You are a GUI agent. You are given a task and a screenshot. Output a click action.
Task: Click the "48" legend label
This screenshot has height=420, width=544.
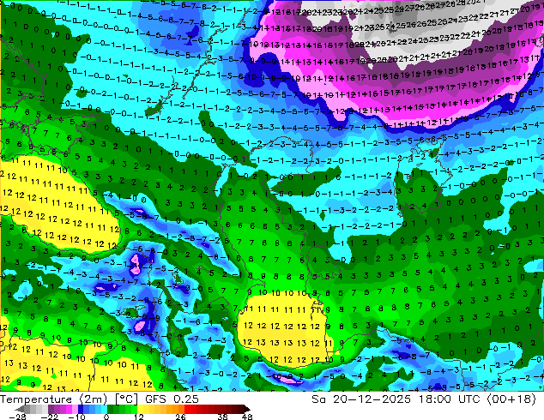click(x=247, y=417)
